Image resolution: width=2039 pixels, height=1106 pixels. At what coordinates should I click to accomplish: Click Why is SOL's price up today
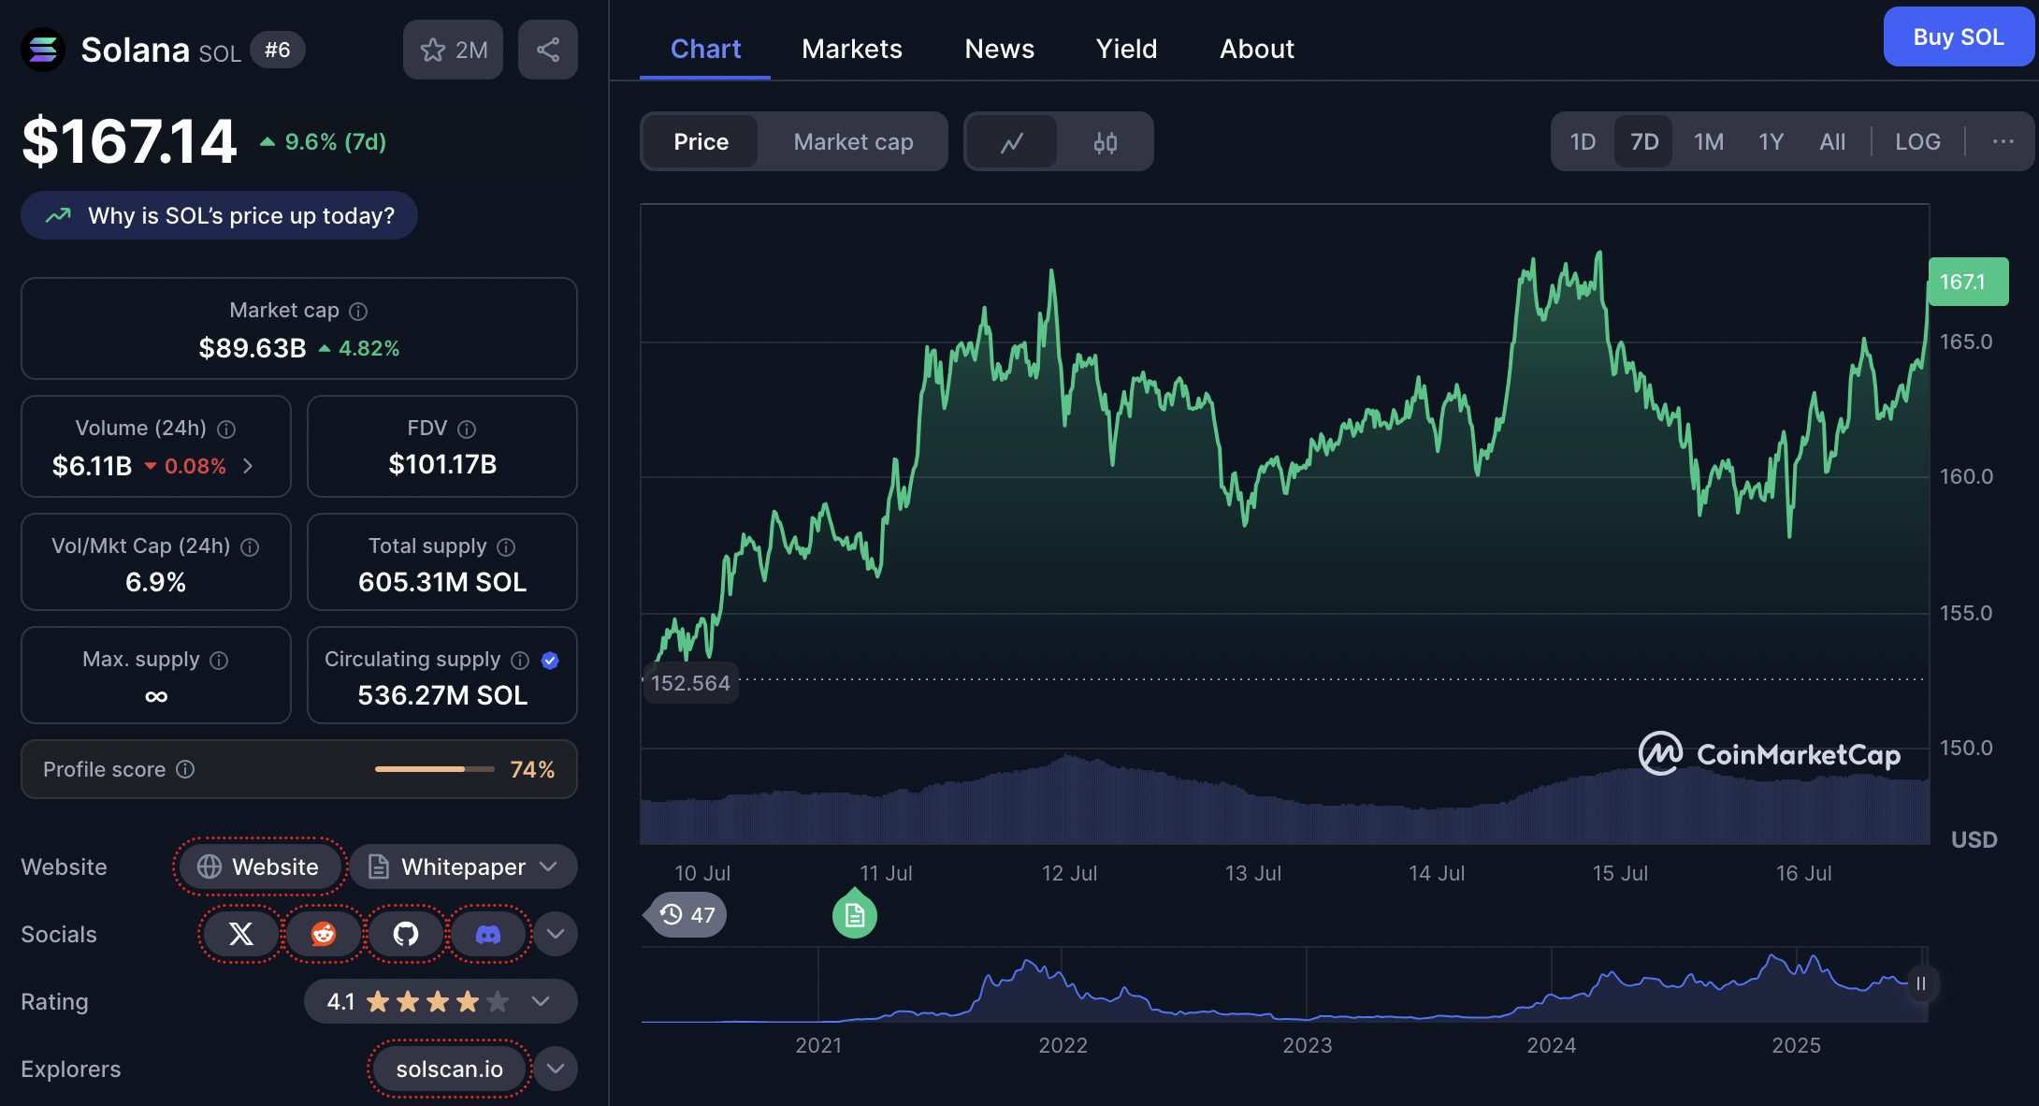[x=219, y=215]
